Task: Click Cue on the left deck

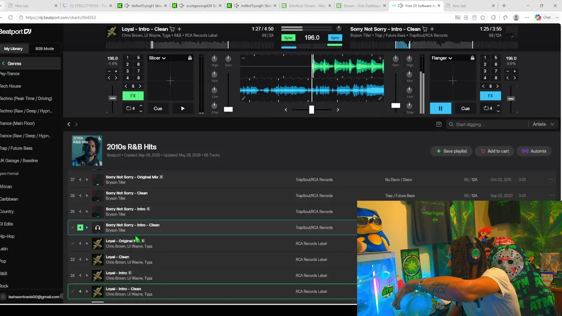Action: 158,108
